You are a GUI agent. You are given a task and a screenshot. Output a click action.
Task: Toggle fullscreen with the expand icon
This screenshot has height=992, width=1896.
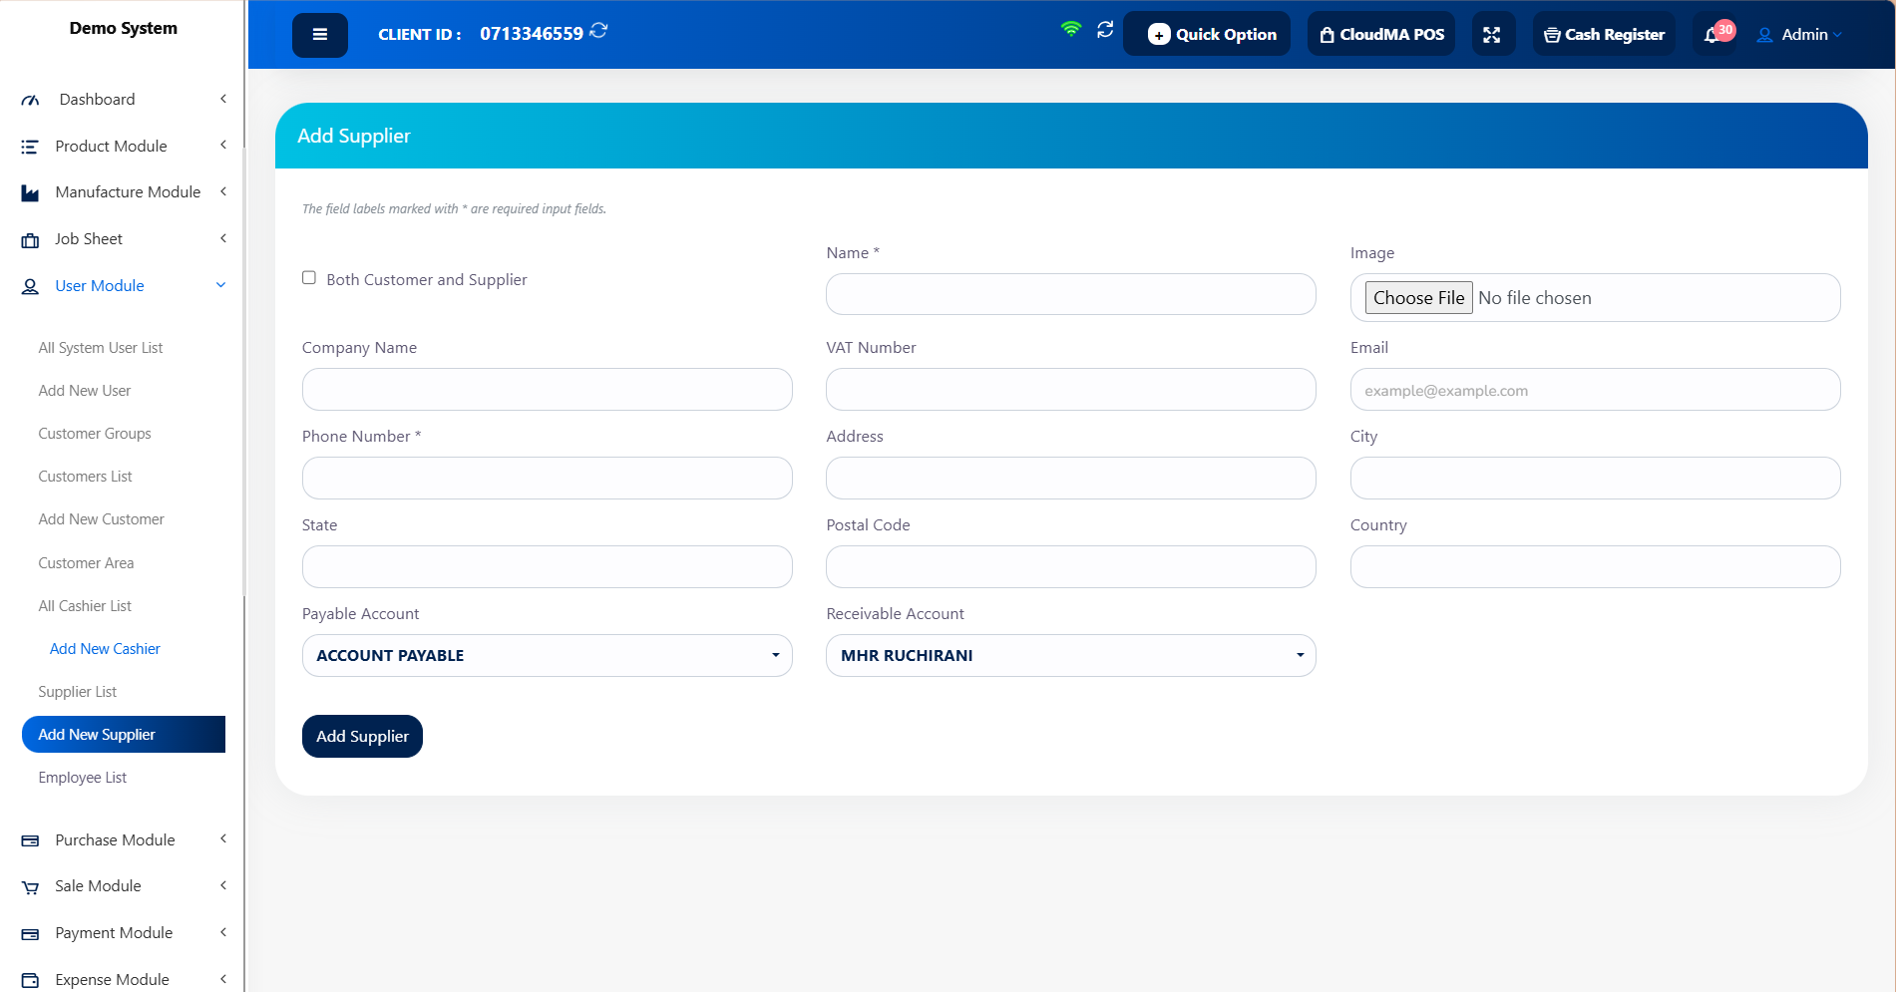(1492, 34)
